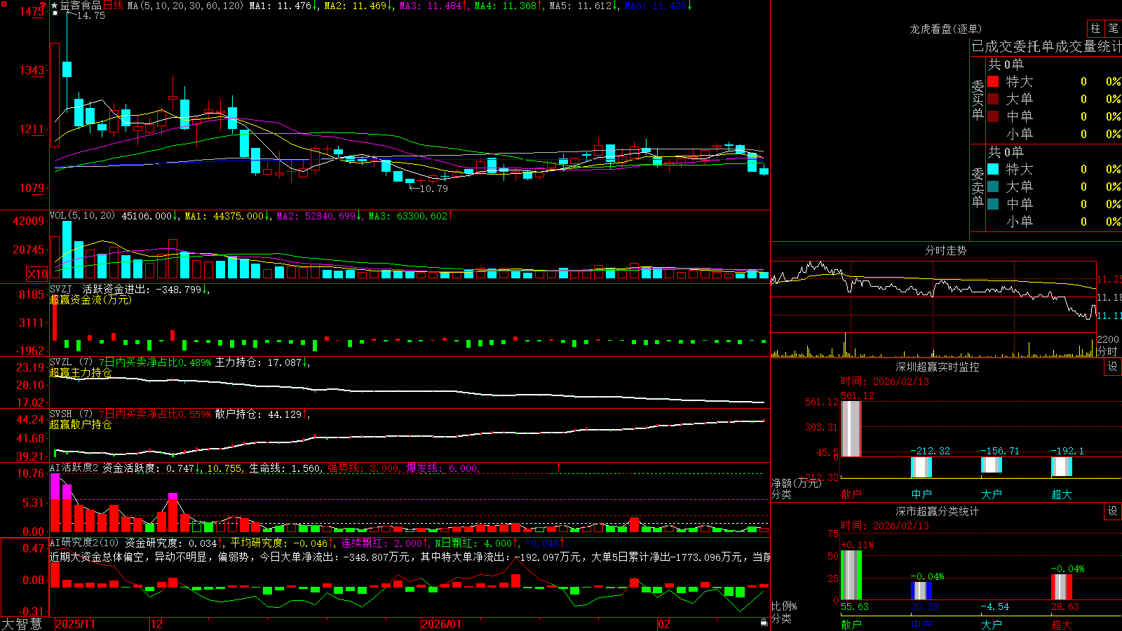Click the lock icon at bottom right of timeline
Viewport: 1122px width, 631px height.
764,623
